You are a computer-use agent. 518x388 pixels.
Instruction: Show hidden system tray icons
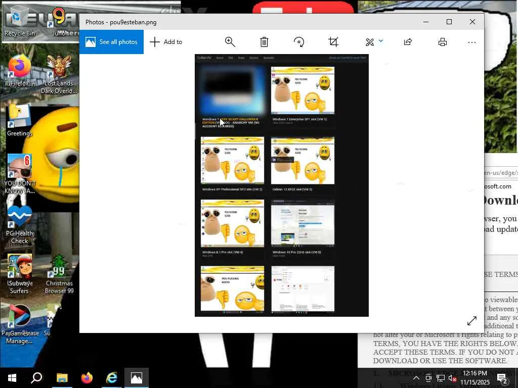tap(416, 378)
